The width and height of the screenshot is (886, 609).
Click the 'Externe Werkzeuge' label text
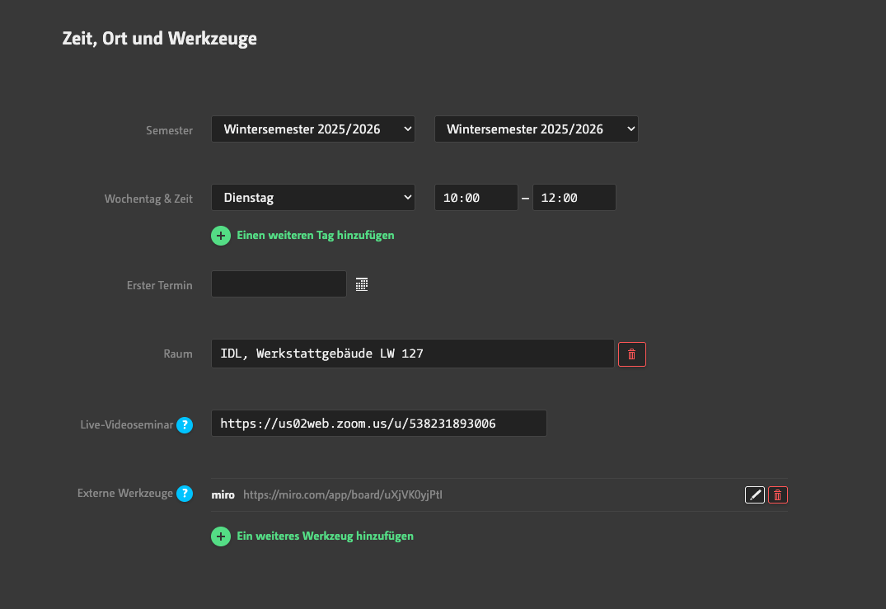click(x=125, y=493)
